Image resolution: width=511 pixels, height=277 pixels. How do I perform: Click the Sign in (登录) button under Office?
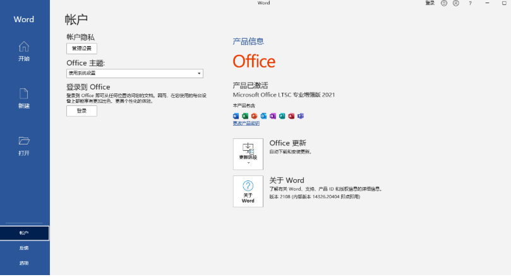point(81,111)
